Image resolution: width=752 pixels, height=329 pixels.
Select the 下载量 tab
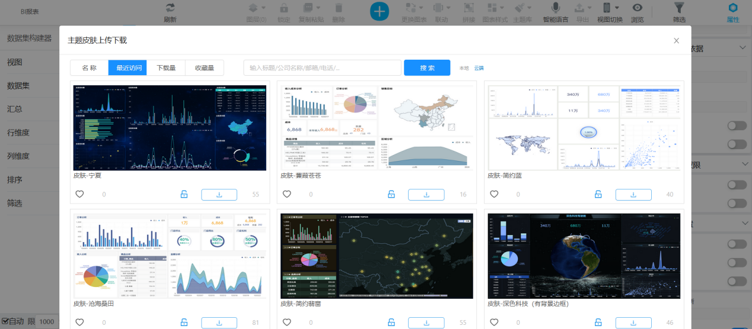166,67
